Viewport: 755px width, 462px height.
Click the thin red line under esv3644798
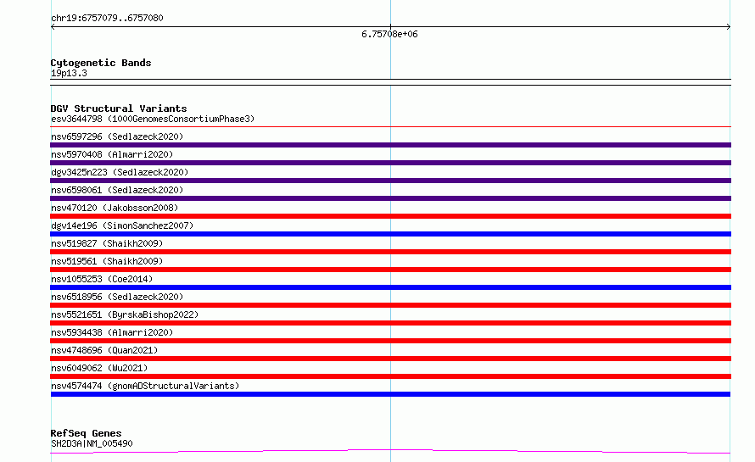[x=390, y=126]
